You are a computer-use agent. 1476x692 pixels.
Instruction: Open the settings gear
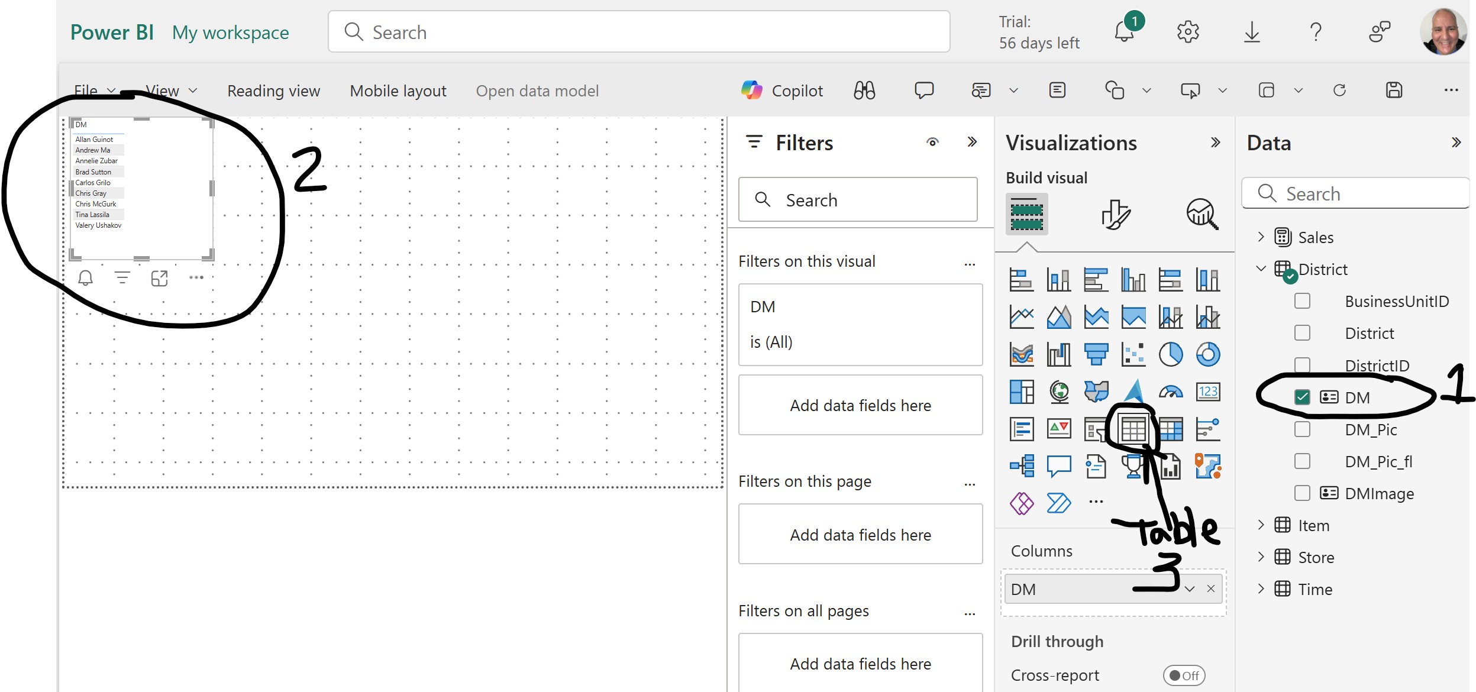point(1188,32)
